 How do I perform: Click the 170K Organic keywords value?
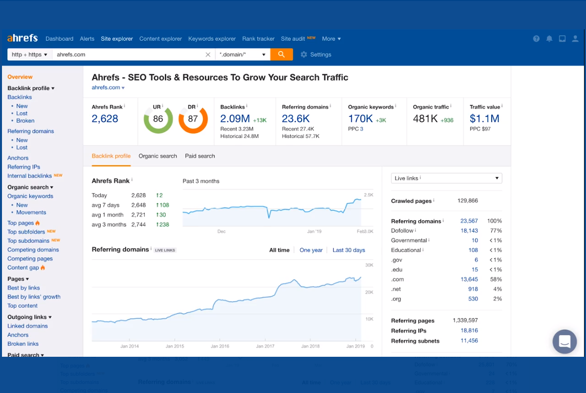point(360,119)
